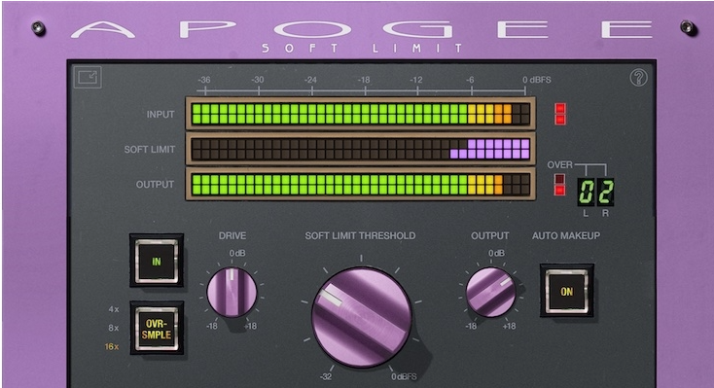Click the AUTO MAKEUP label
Viewport: 714px width, 388px height.
point(566,236)
